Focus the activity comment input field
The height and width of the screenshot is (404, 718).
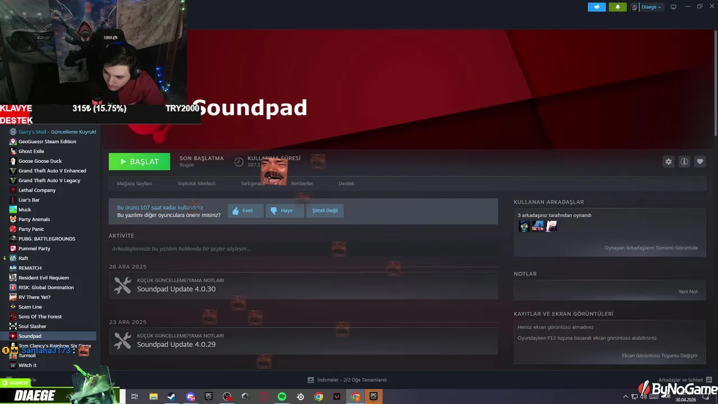[303, 249]
